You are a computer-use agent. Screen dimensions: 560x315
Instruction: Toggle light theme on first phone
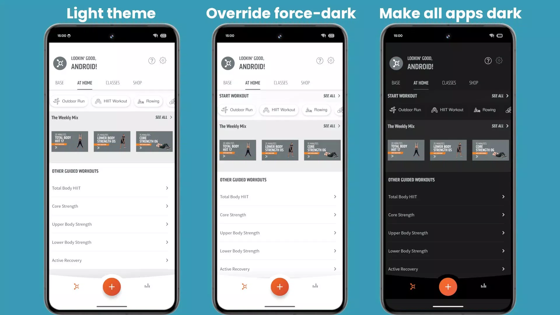click(163, 60)
